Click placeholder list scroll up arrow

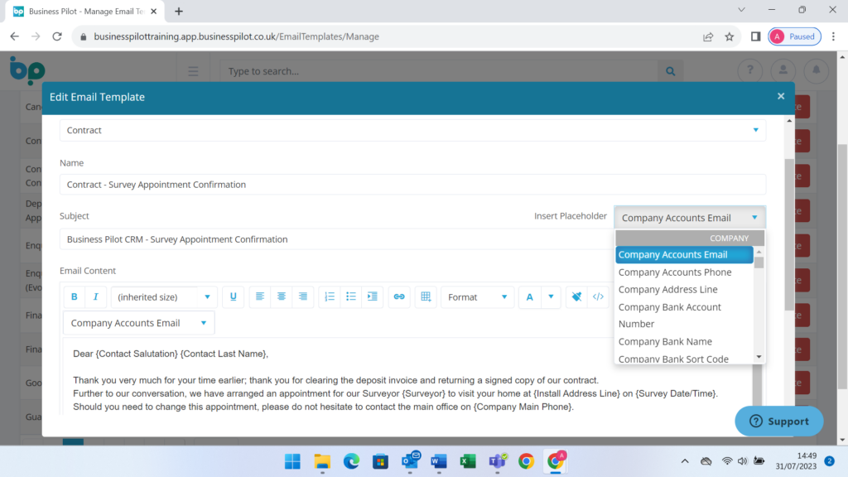pos(759,252)
